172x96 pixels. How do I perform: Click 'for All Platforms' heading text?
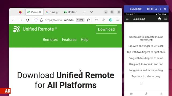point(66,85)
